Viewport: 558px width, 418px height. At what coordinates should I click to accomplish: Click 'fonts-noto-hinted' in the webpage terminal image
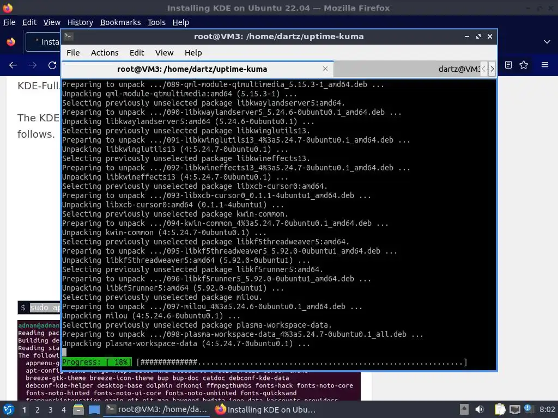coord(58,393)
